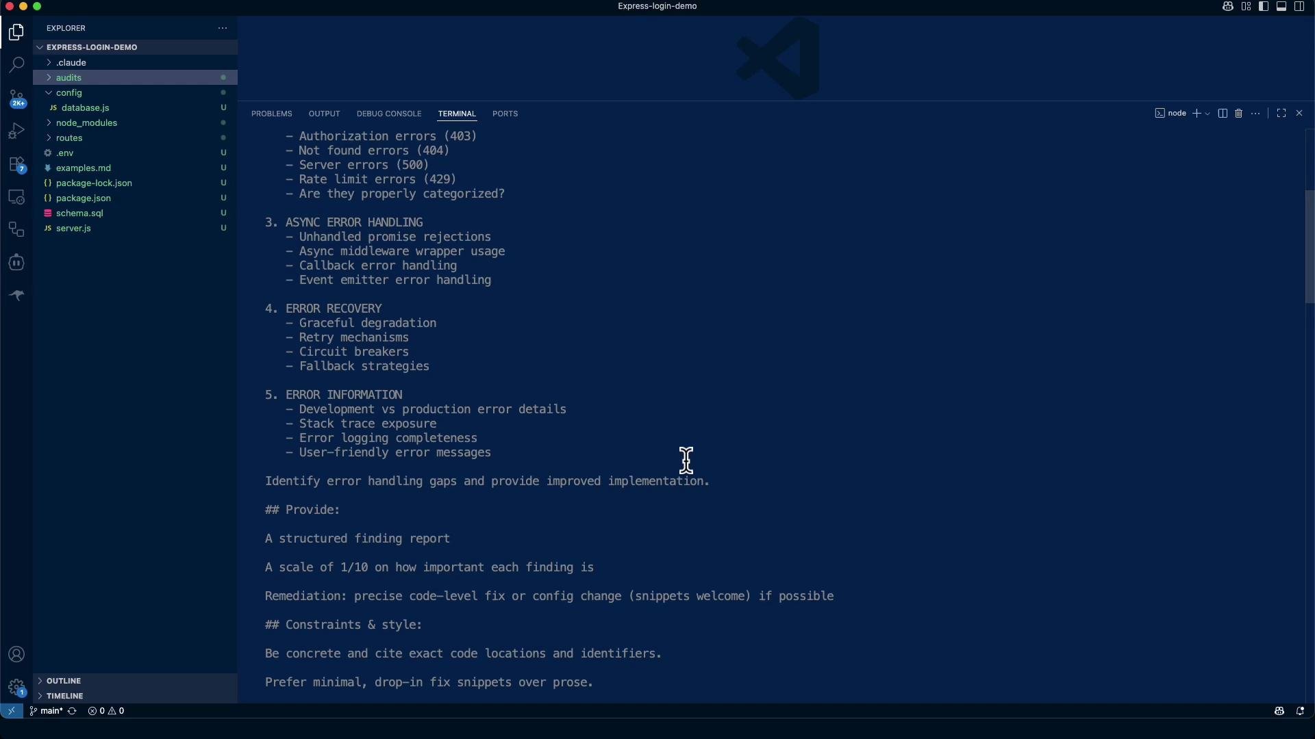Image resolution: width=1315 pixels, height=739 pixels.
Task: Switch to the PORTS tab
Action: coord(505,114)
